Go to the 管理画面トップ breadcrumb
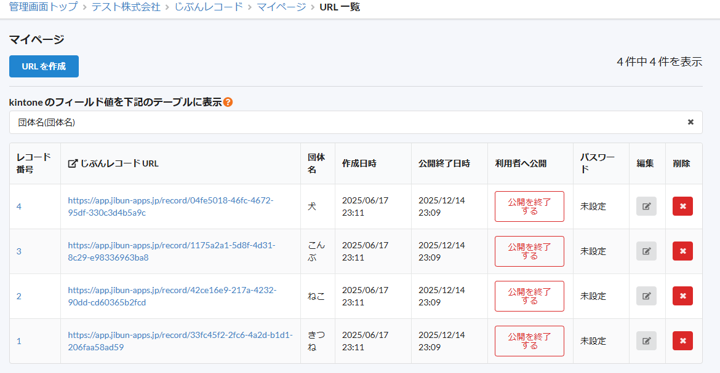 click(43, 7)
